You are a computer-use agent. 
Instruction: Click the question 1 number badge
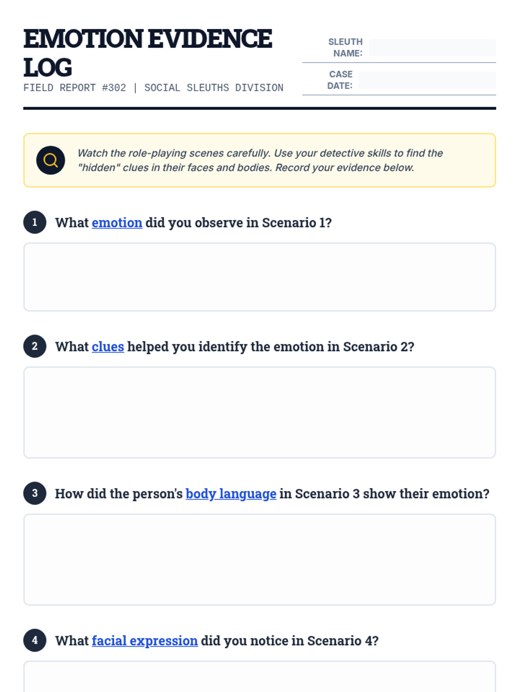click(35, 222)
